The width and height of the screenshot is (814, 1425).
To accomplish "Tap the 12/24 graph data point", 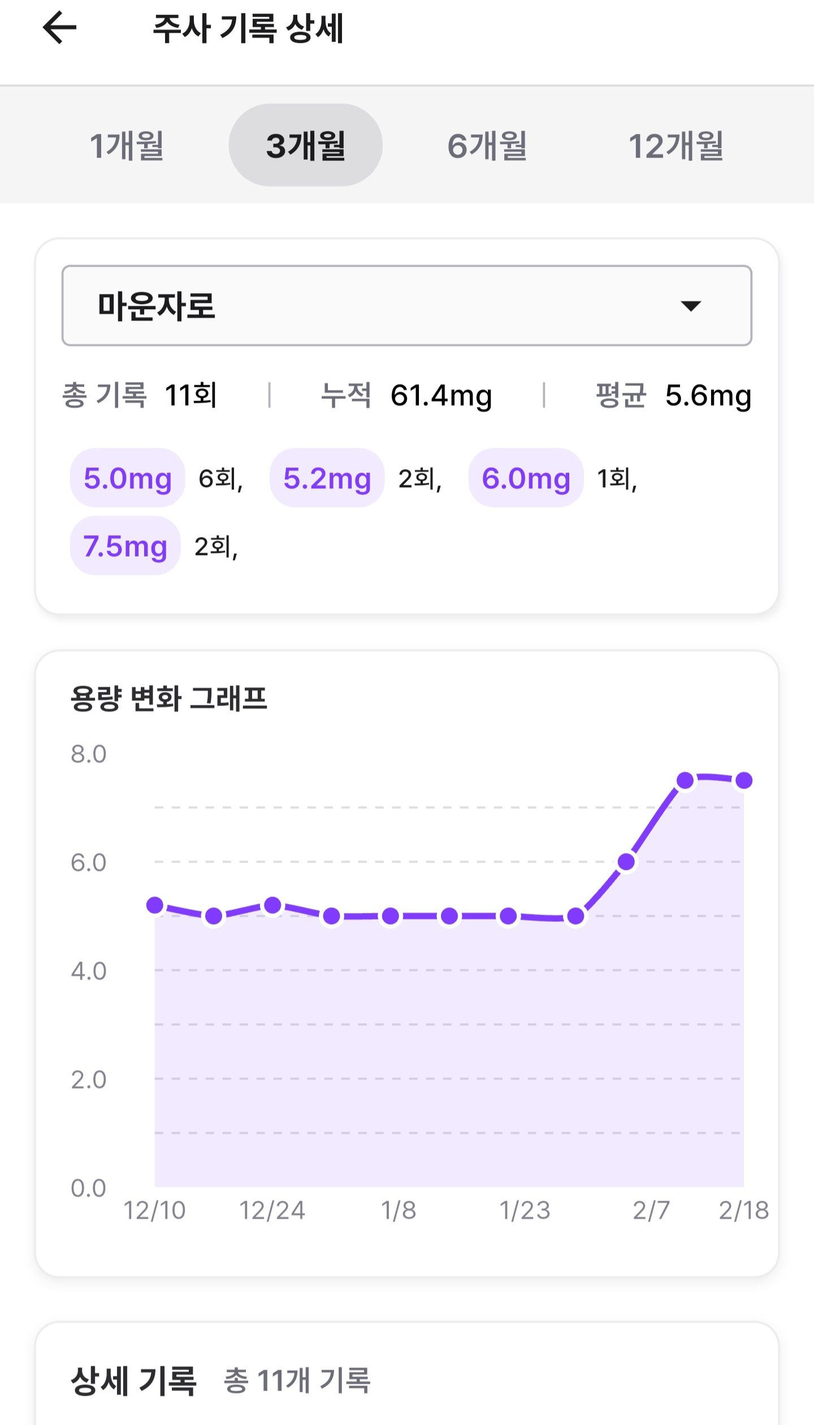I will click(x=272, y=905).
